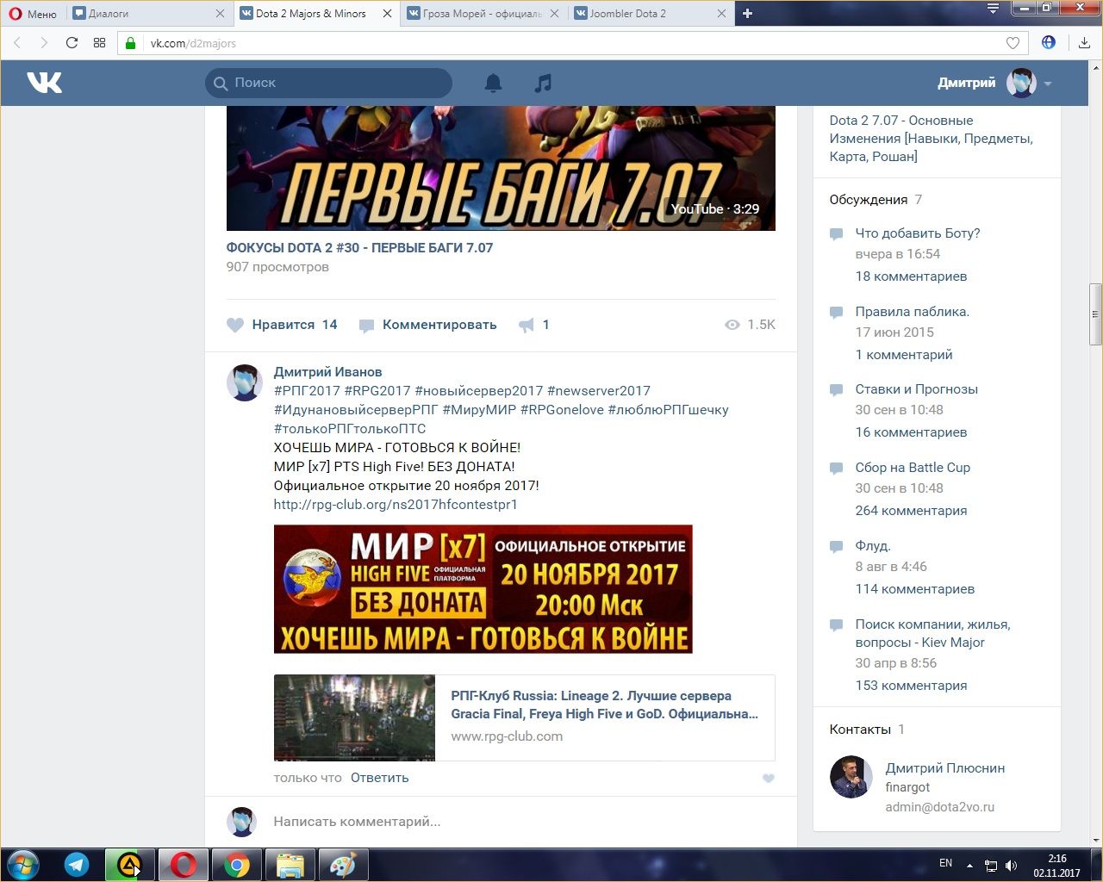Open the Speed Dial grid icon
The height and width of the screenshot is (882, 1103).
99,42
